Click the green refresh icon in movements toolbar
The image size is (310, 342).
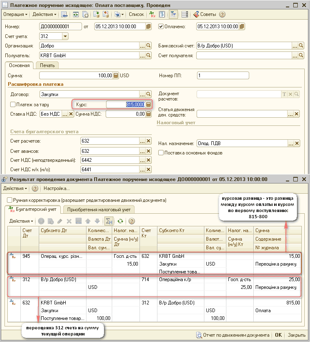(x=120, y=221)
